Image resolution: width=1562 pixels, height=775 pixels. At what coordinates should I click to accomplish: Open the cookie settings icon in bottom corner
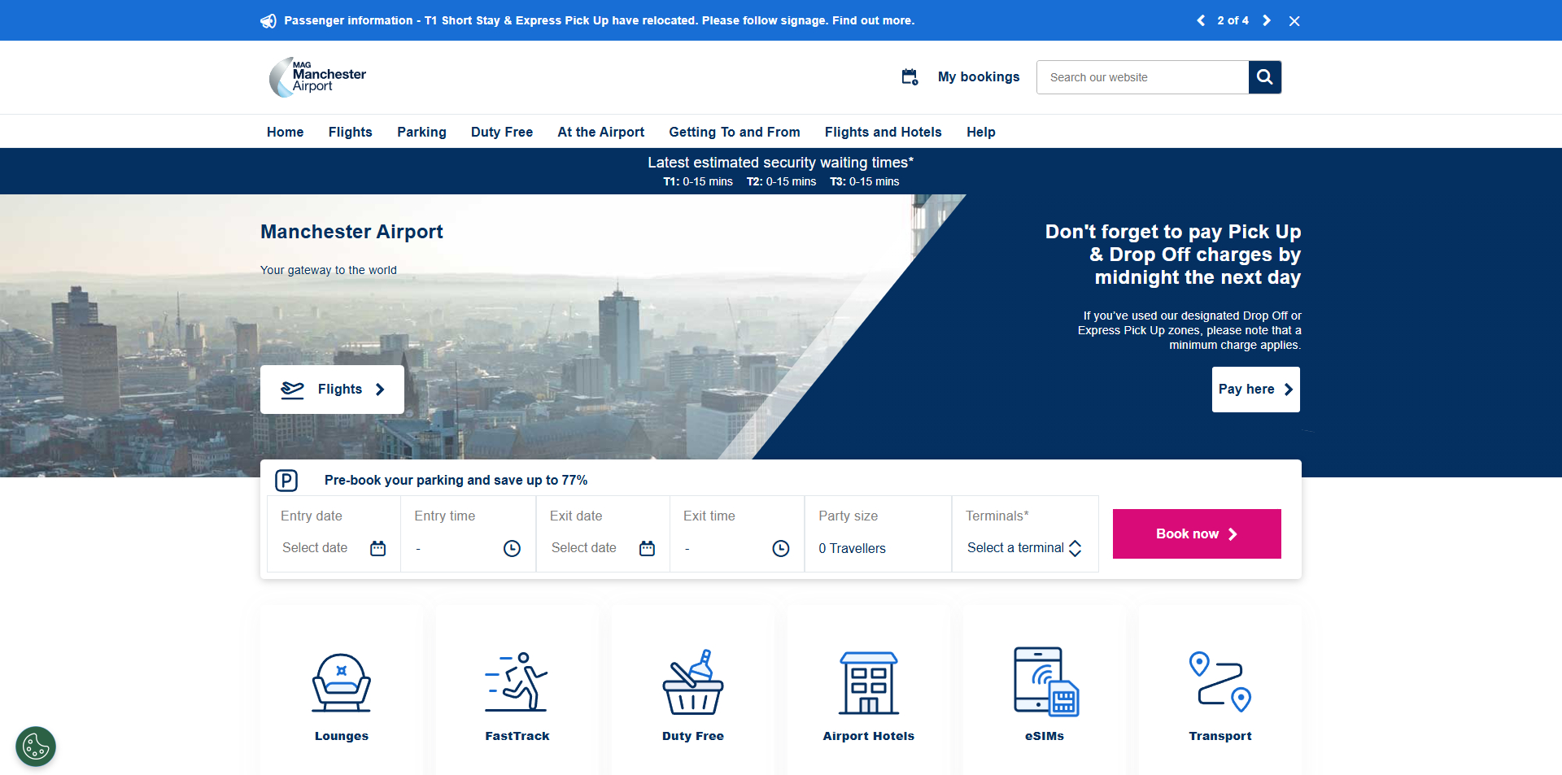coord(35,746)
